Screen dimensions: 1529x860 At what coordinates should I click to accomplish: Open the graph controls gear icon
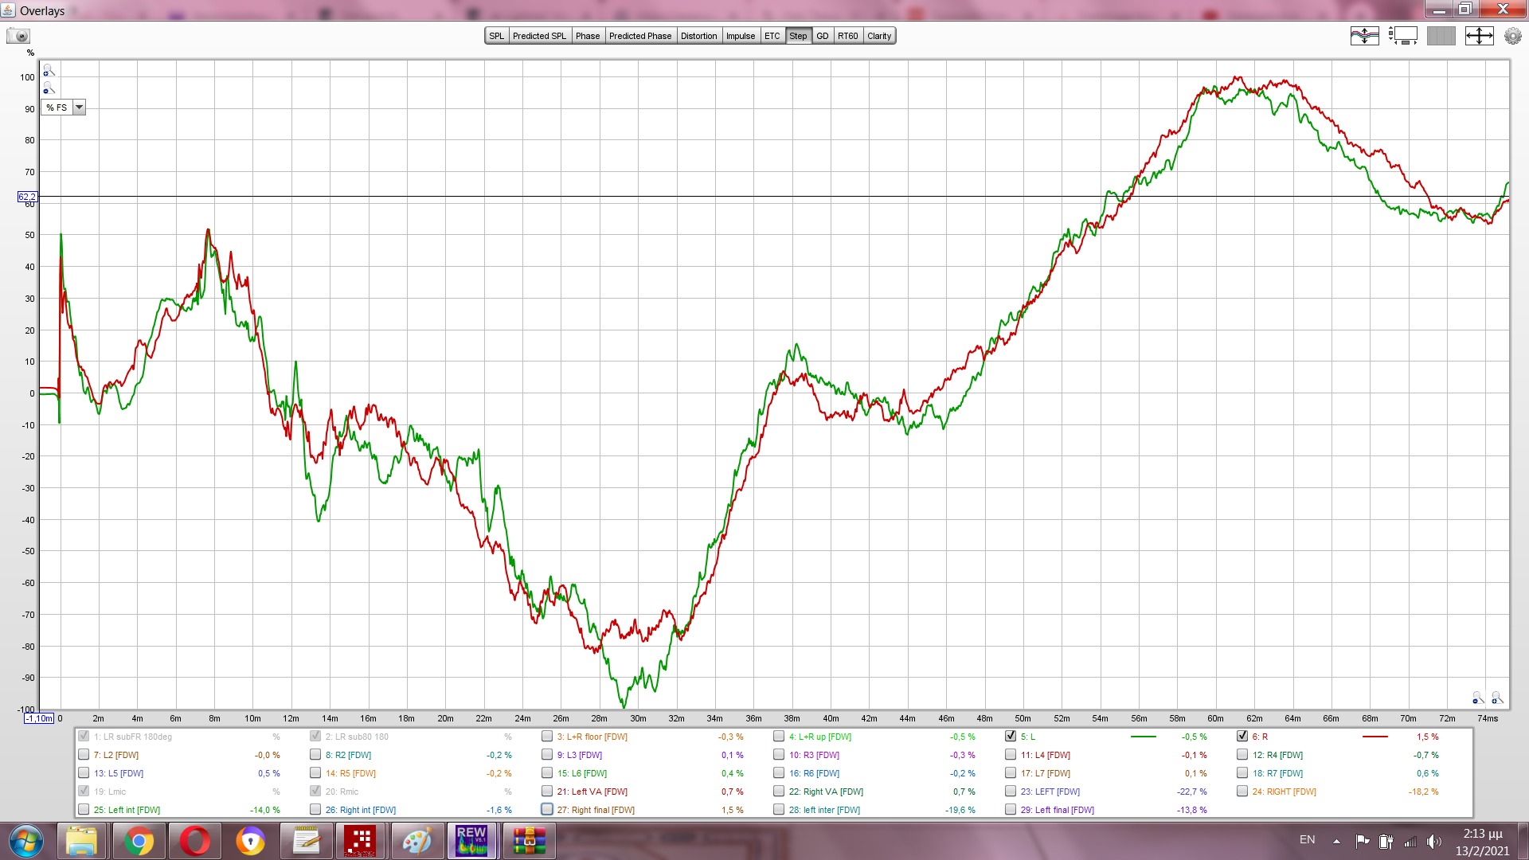1512,36
